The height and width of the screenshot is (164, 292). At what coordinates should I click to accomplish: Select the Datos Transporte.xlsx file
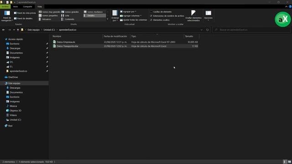[125, 46]
